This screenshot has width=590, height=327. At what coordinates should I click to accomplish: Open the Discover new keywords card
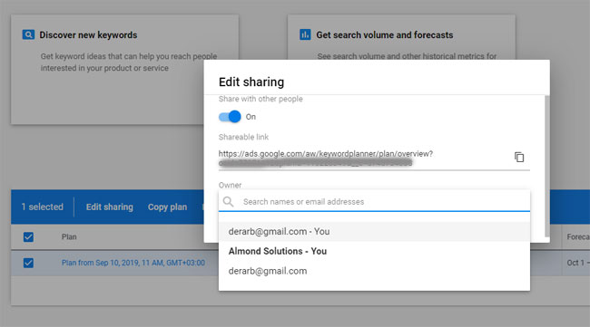pos(124,70)
